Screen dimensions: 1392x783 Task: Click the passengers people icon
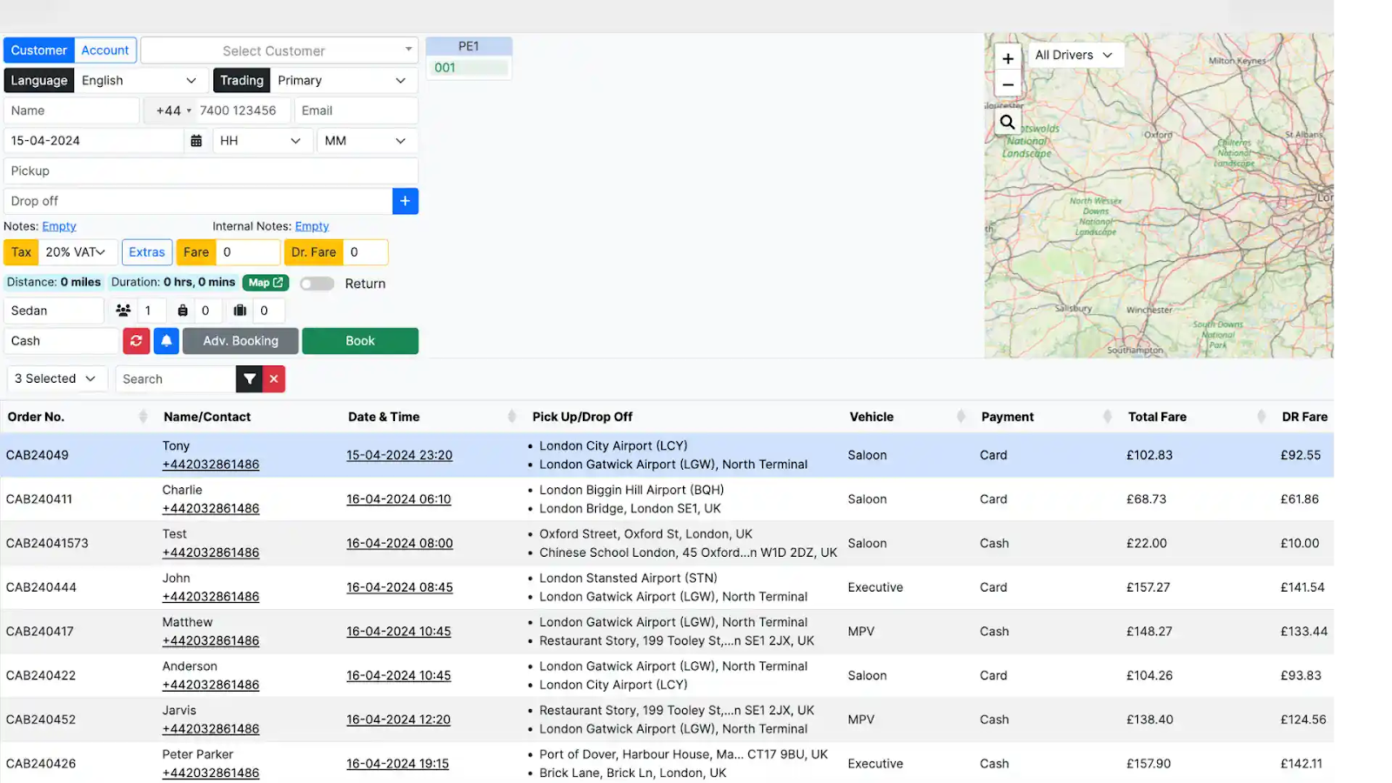[124, 311]
